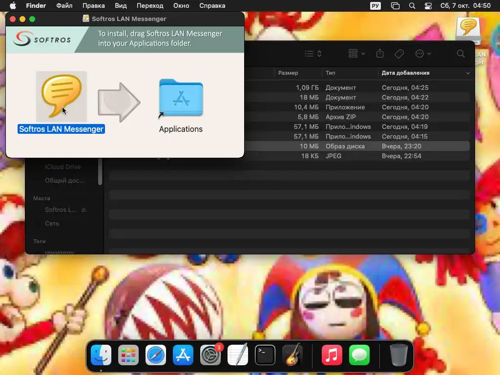
Task: Click the highlighted Softros LAN Messenger label
Action: [61, 129]
